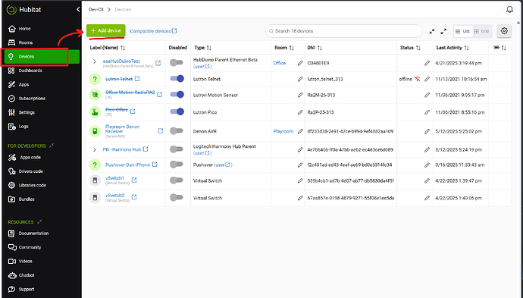Toggle Disabled switch for vSwitch1
The width and height of the screenshot is (523, 298).
click(177, 180)
